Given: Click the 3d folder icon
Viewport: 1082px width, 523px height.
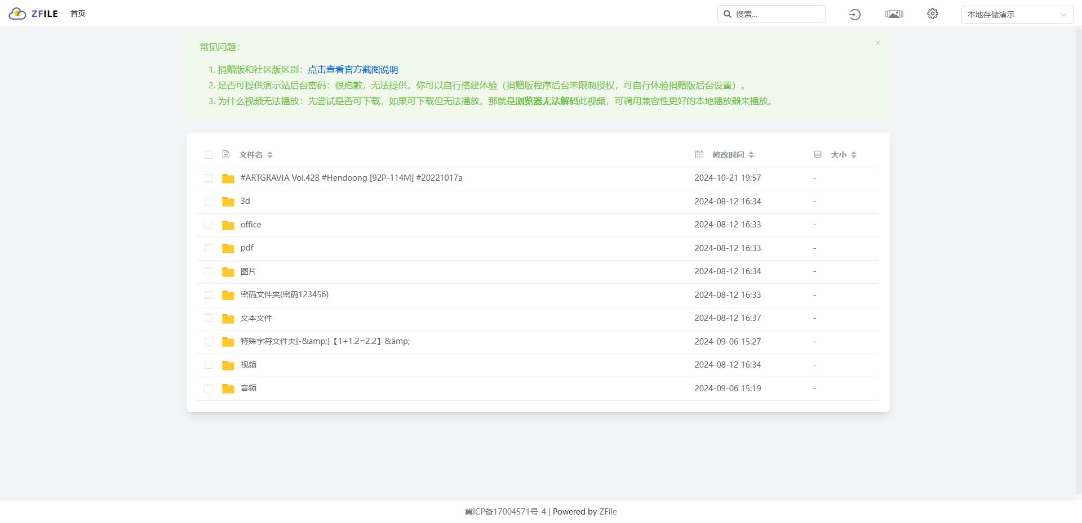Looking at the screenshot, I should pyautogui.click(x=228, y=202).
